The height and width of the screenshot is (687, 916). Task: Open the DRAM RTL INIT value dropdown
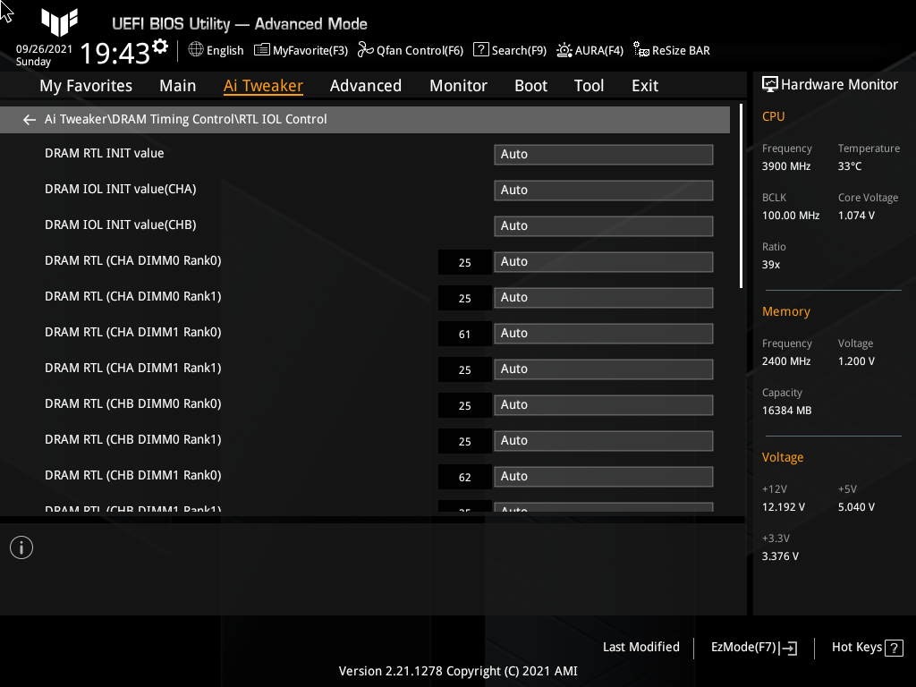tap(603, 154)
